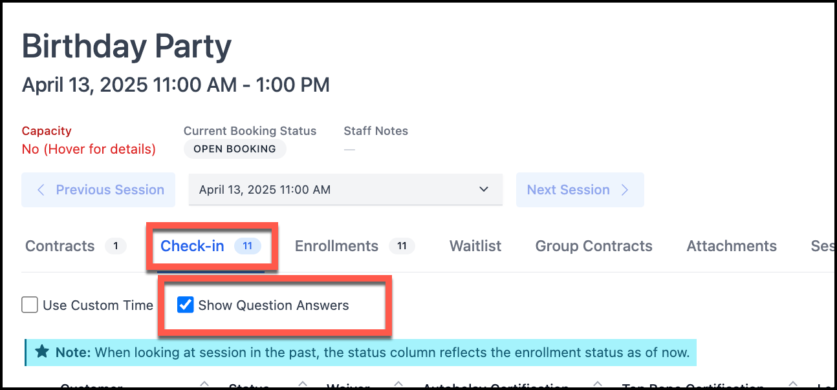This screenshot has width=837, height=390.
Task: Click the left chevron on Previous Session
Action: click(x=41, y=190)
